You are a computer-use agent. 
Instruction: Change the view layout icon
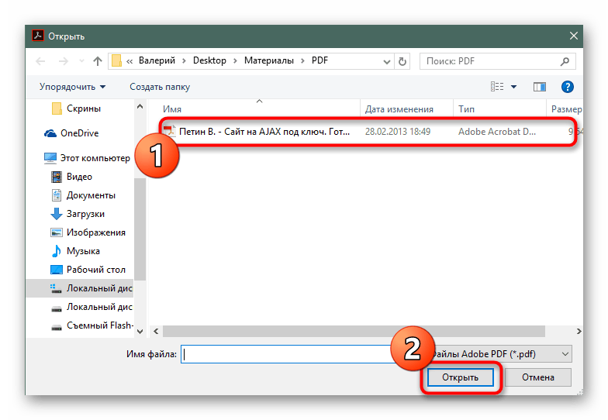point(497,87)
